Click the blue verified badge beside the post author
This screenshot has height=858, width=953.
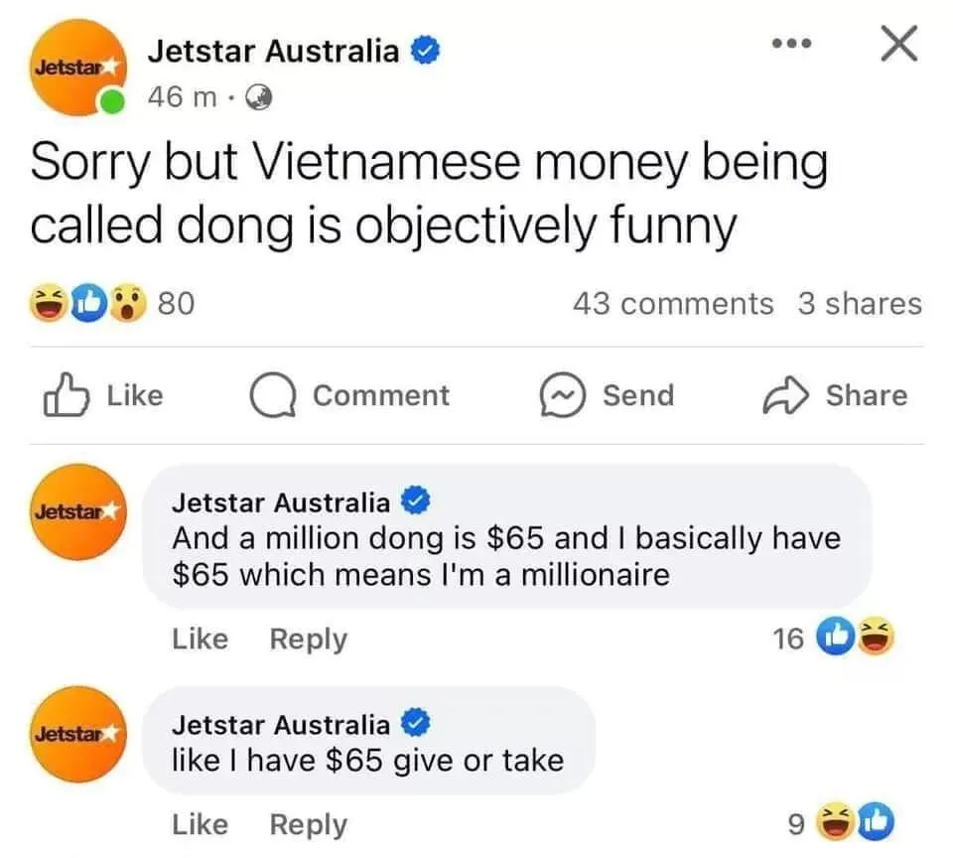426,51
